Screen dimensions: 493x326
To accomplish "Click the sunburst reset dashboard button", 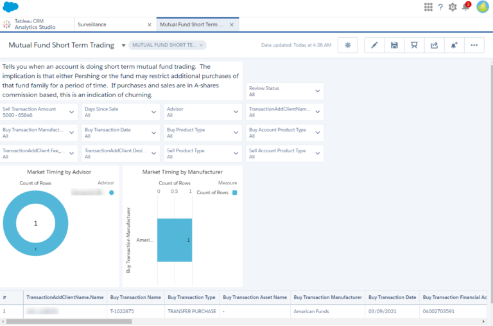I will (x=348, y=46).
